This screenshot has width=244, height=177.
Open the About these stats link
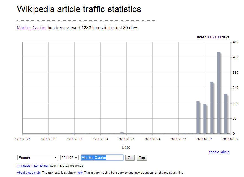29,173
